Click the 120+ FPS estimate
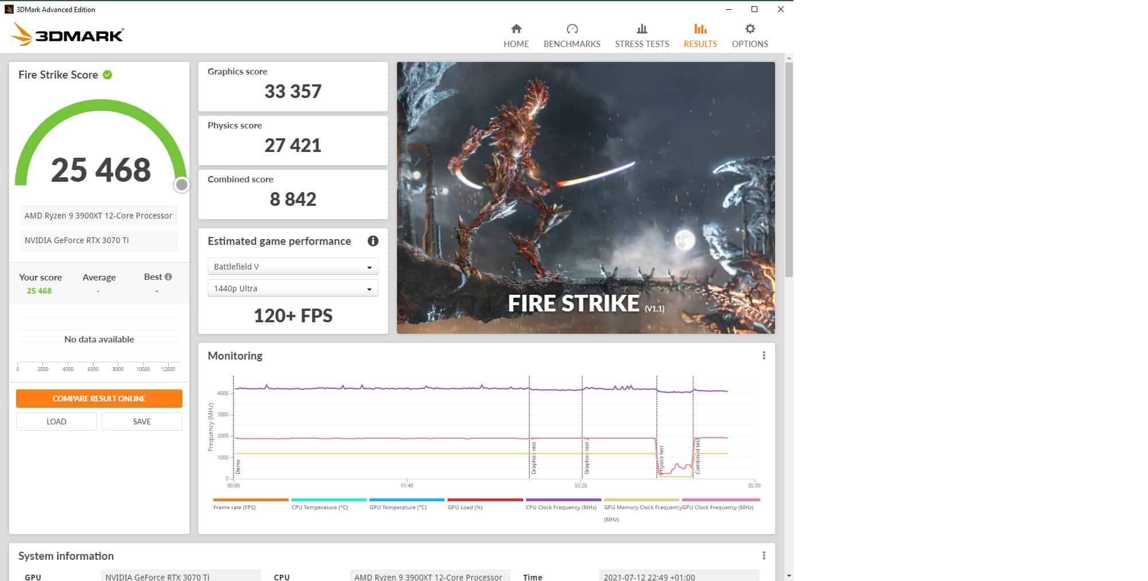Viewport: 1148px width, 581px height. tap(293, 315)
